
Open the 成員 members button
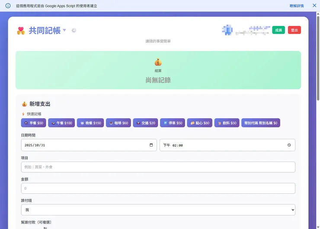[x=278, y=30]
